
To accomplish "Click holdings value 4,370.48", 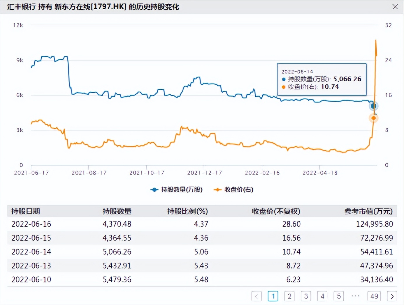I will [x=117, y=224].
